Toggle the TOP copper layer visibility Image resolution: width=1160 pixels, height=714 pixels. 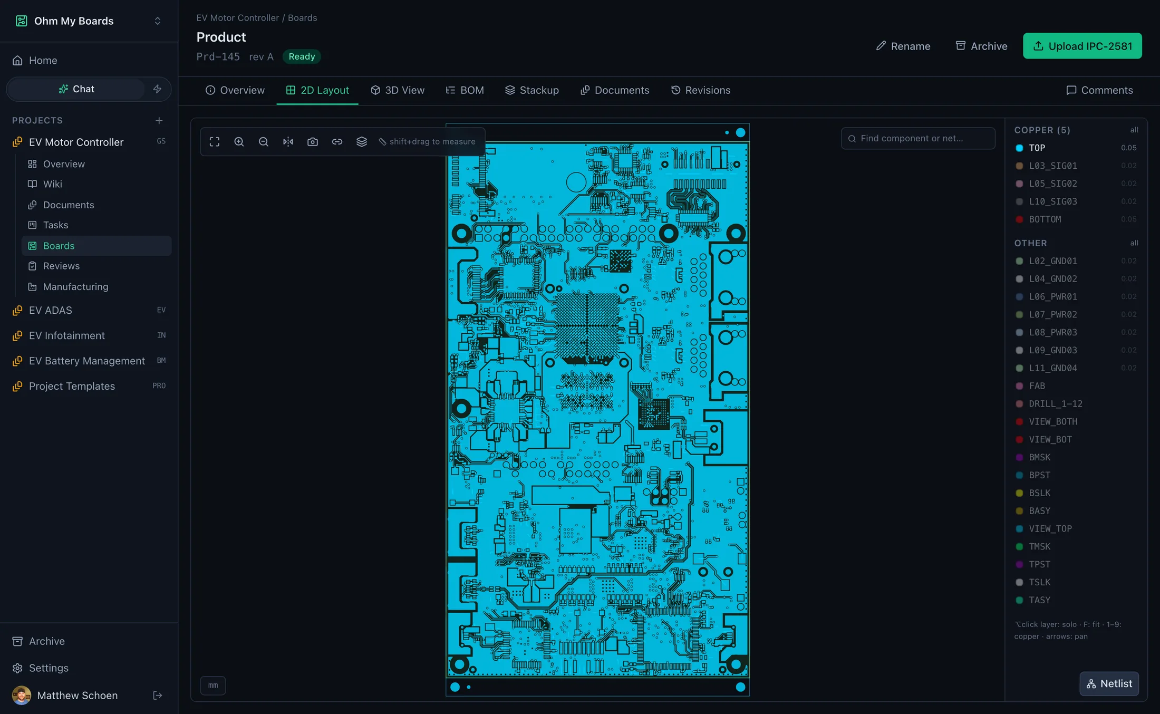tap(1076, 148)
